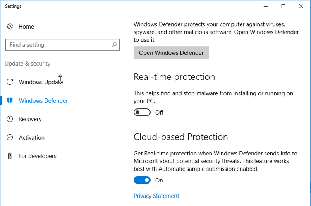Click the Recovery clock icon
Screen dimensions: 311x206
[10, 119]
